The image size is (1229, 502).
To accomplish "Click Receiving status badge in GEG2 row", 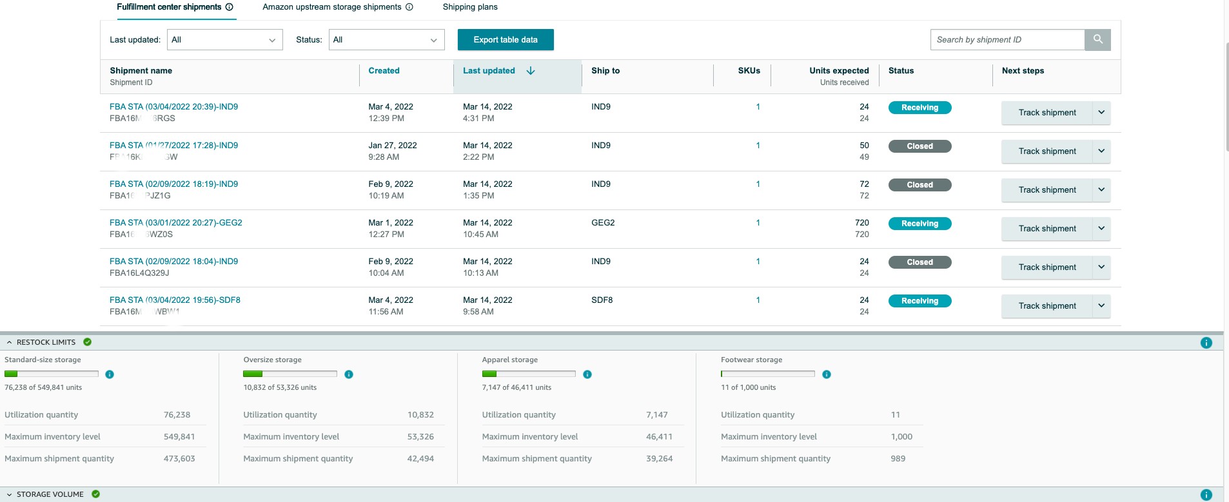I will [920, 224].
